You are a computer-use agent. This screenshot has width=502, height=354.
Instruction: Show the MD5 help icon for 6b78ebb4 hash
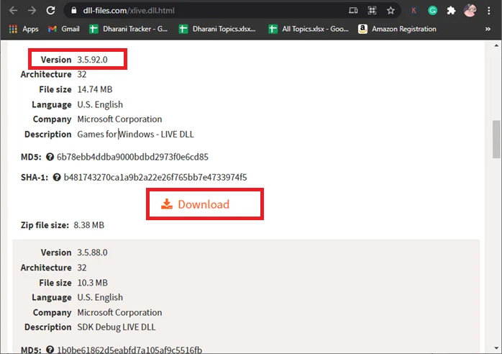50,157
